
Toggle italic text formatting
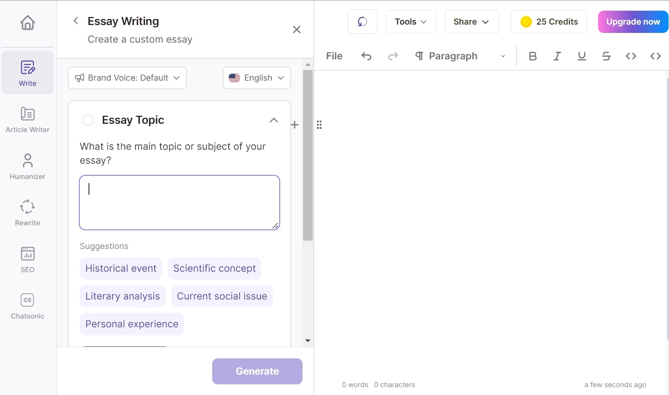(x=557, y=56)
